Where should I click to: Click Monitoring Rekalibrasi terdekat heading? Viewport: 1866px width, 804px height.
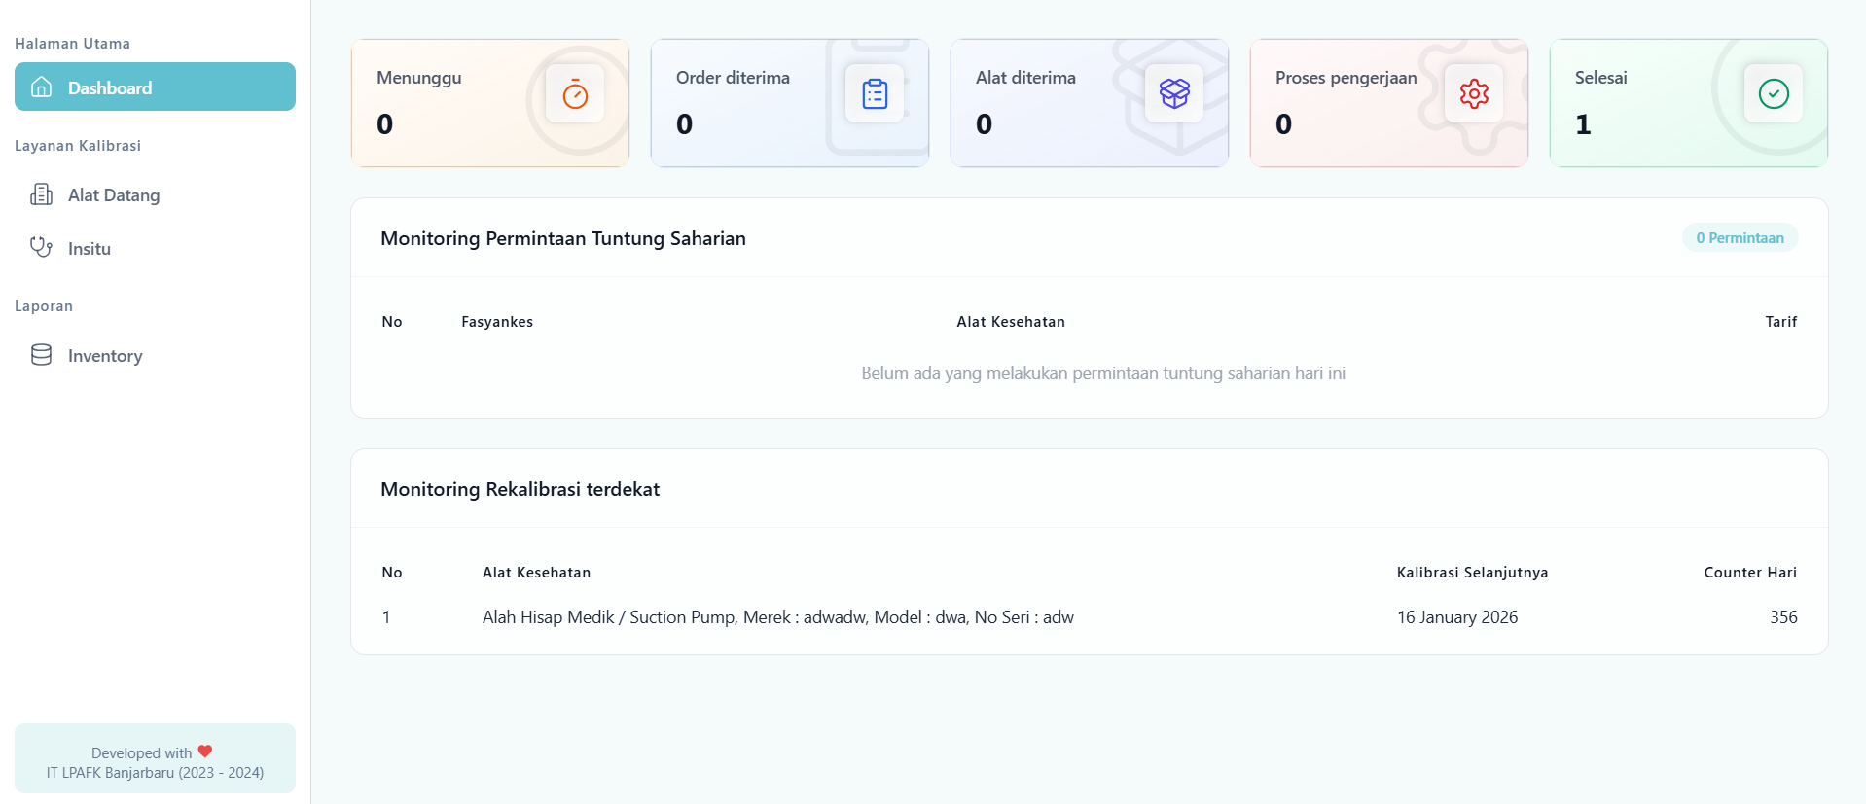(520, 489)
